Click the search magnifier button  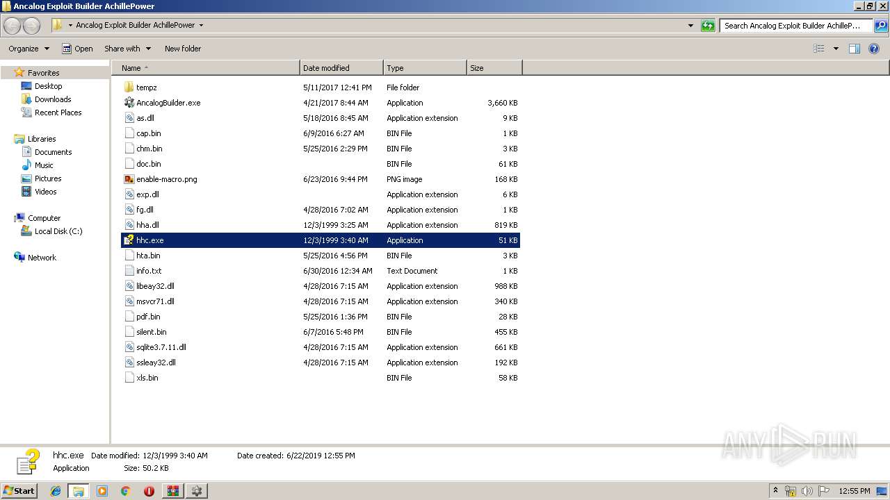(x=881, y=26)
